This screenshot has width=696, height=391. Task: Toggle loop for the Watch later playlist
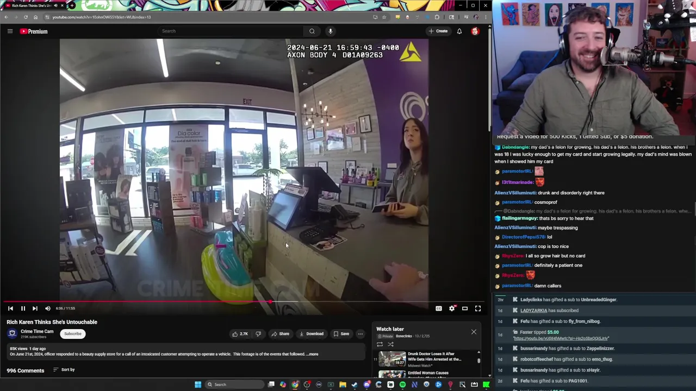(x=380, y=344)
